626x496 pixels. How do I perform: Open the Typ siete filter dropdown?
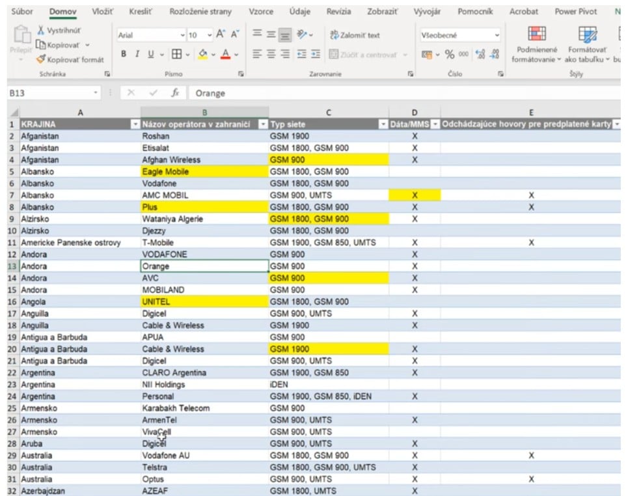coord(383,124)
